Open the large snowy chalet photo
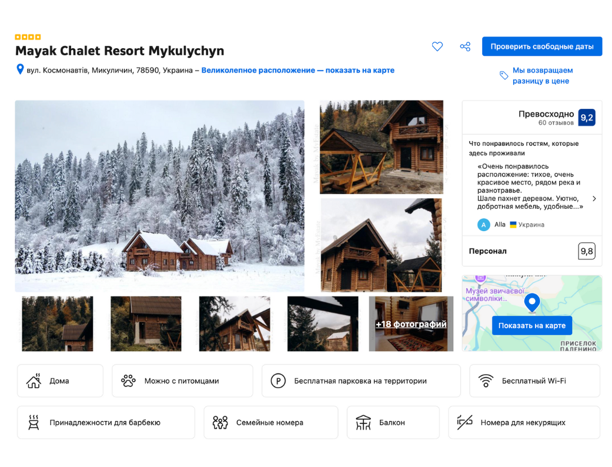 coord(160,196)
